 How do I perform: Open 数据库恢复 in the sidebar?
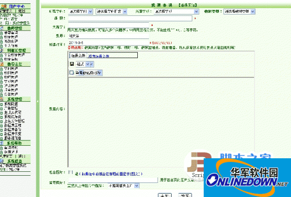[13, 134]
